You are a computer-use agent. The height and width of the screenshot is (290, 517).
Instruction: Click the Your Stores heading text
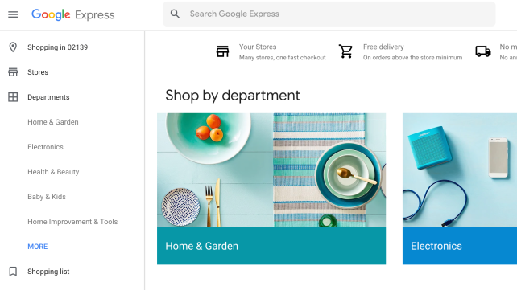pyautogui.click(x=258, y=47)
